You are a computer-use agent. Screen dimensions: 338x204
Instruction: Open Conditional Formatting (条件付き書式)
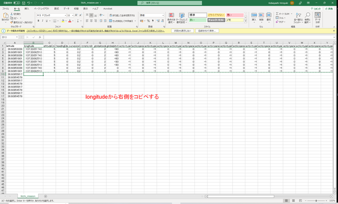171,18
